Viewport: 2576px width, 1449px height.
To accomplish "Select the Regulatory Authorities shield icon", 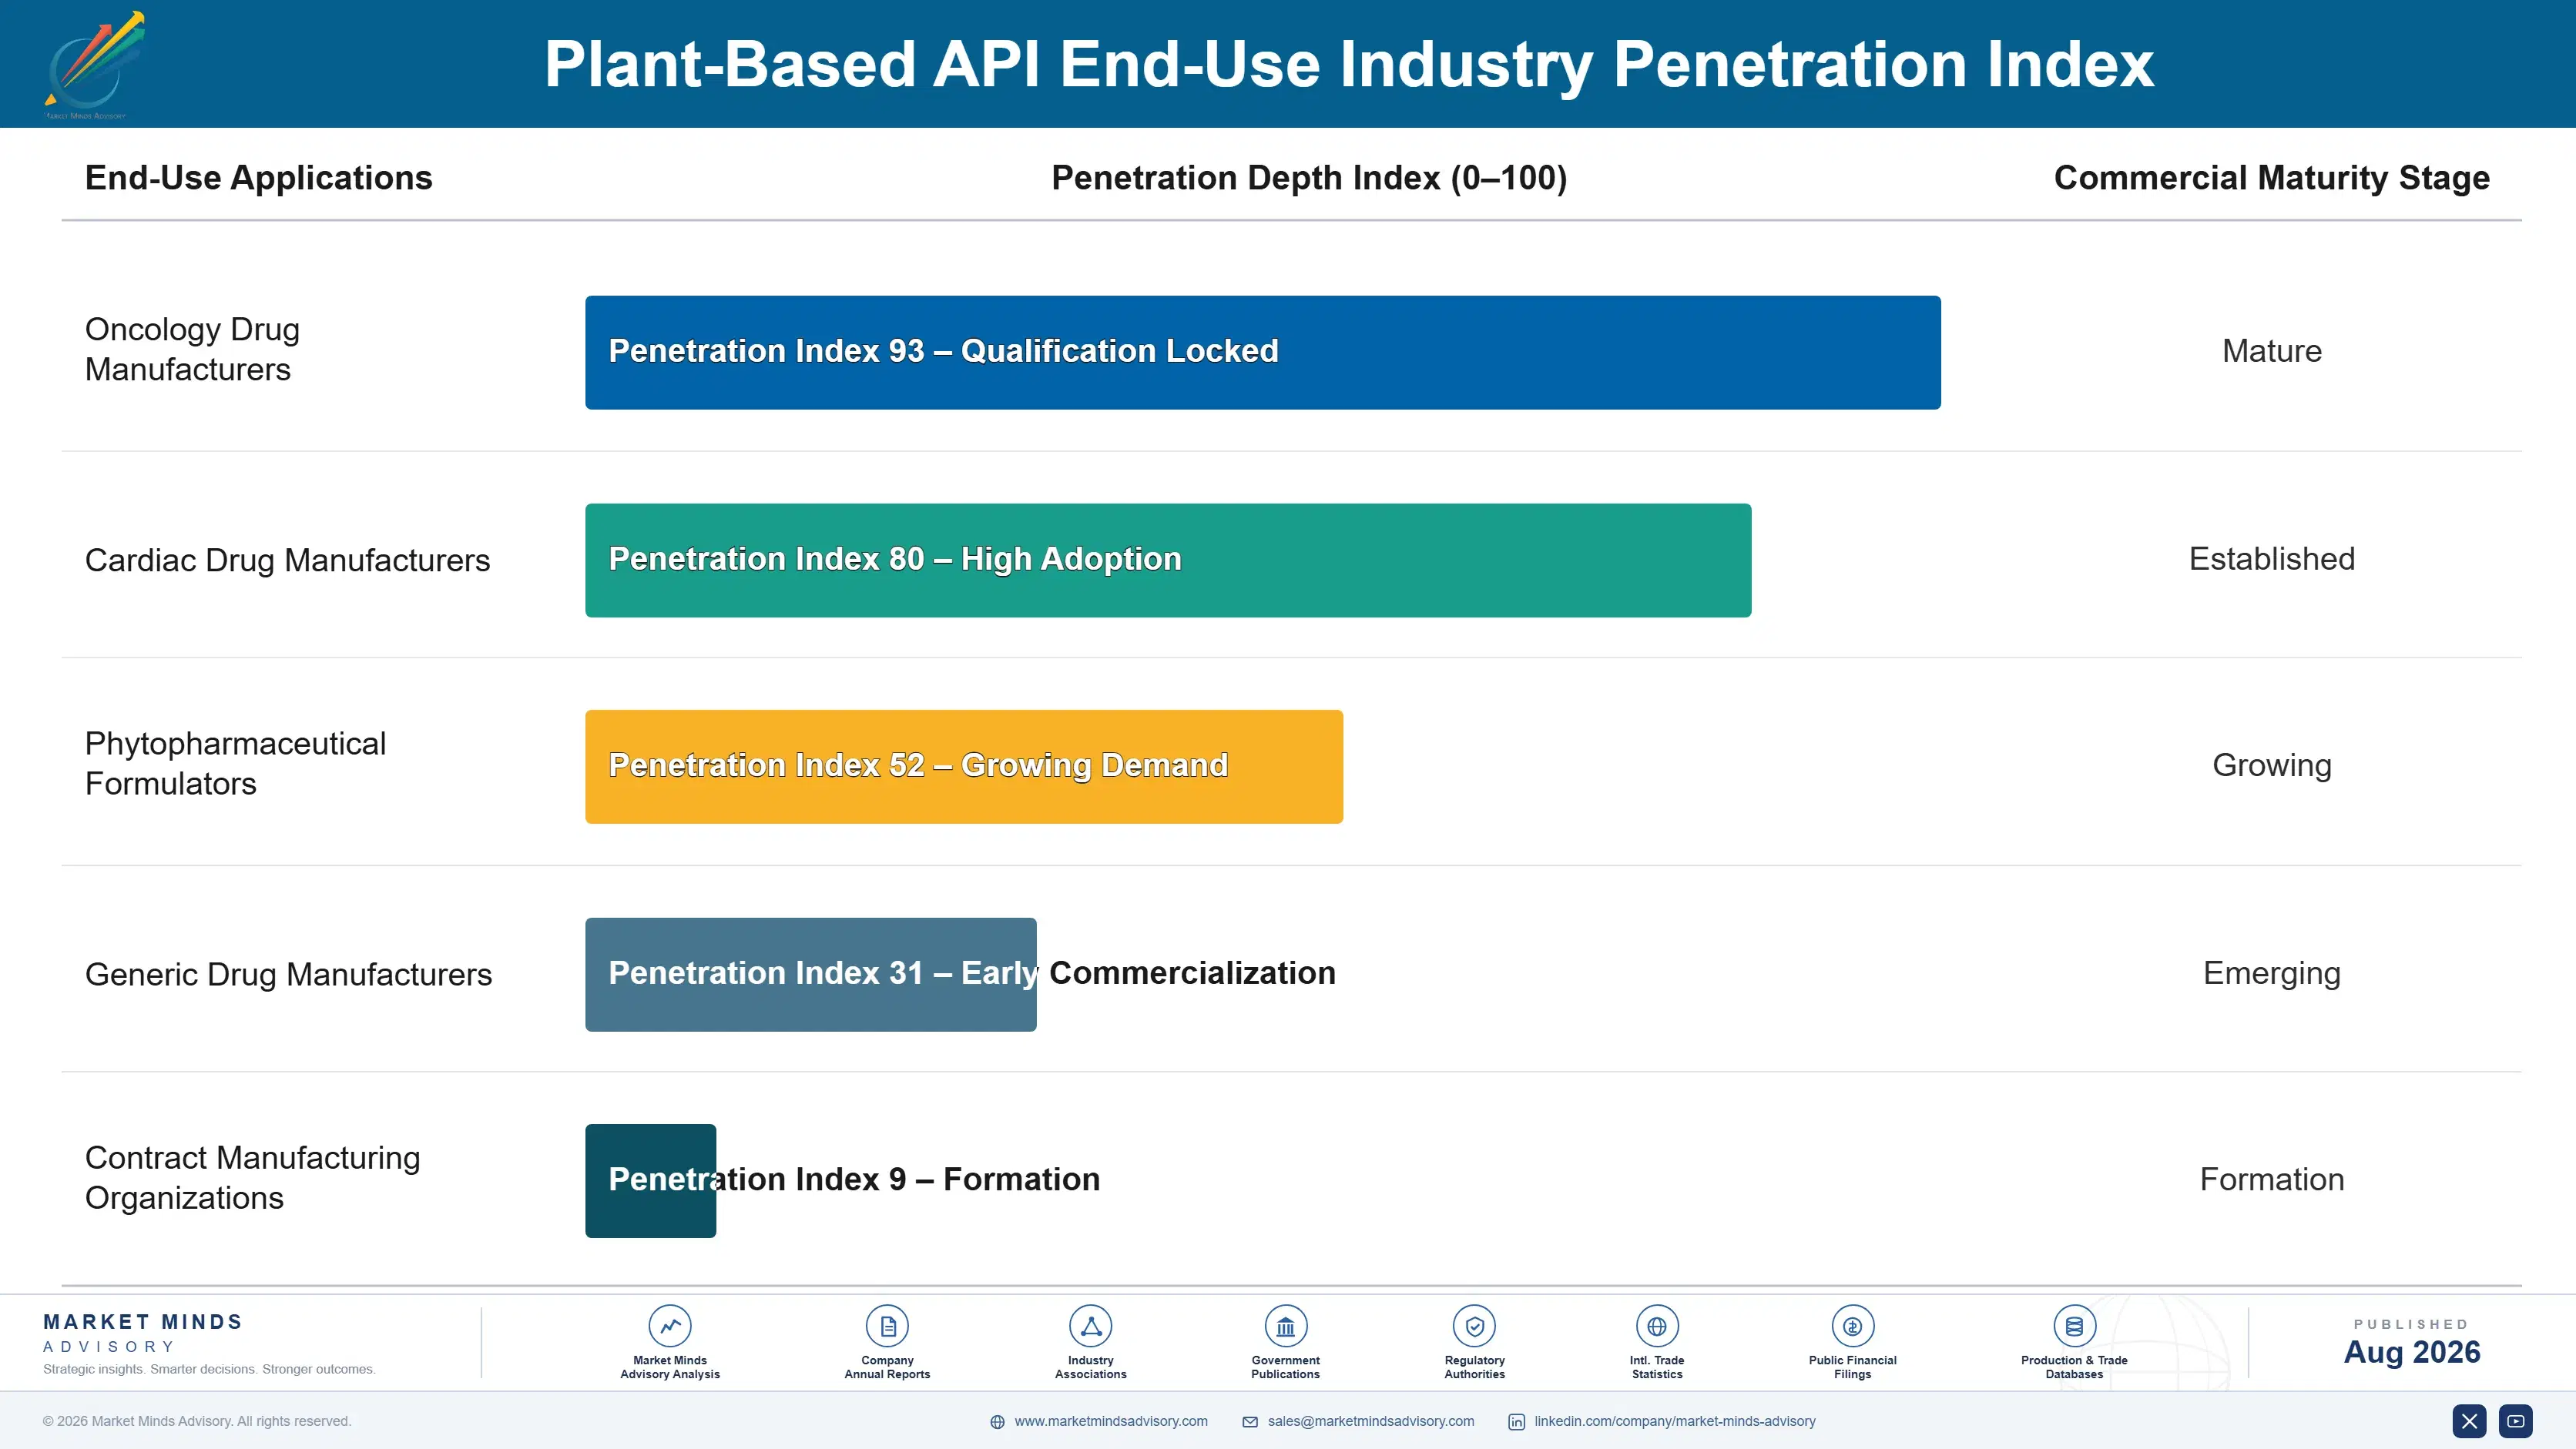I will coord(1474,1326).
